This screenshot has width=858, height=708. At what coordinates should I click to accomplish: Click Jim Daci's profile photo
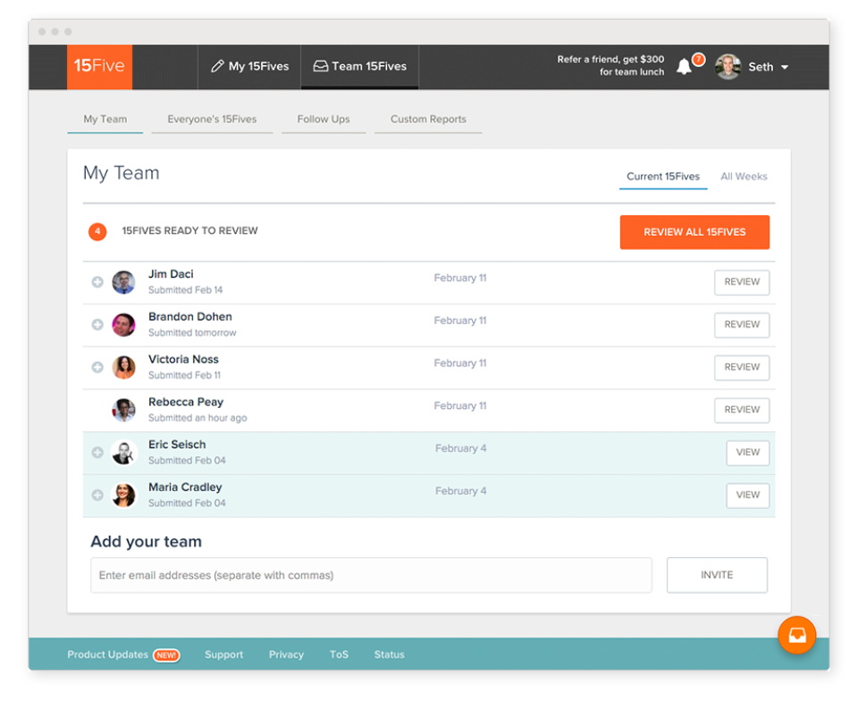pos(123,282)
